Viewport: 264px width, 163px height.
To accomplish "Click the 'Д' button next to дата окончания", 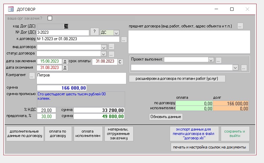I will (x=65, y=68).
